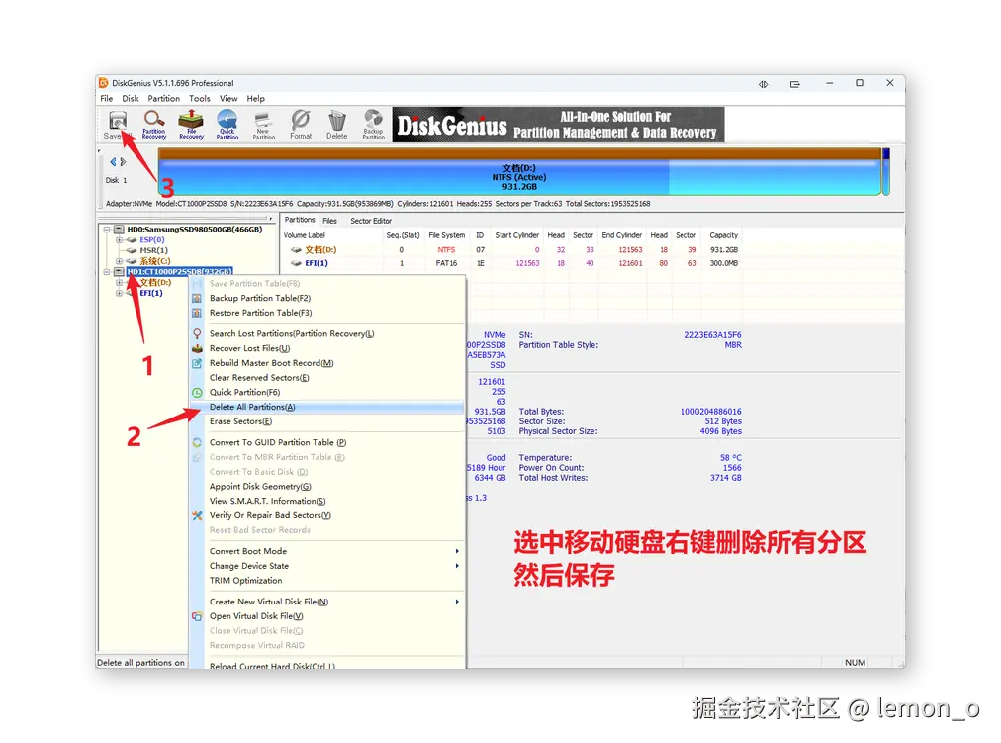Open View S.M.A.R.T. Information(S)
Viewport: 1001px width, 743px height.
(x=326, y=501)
